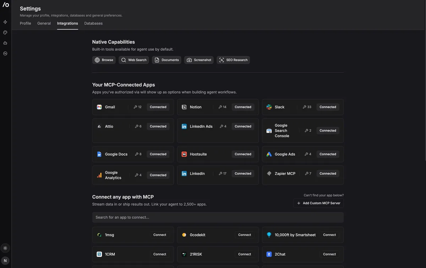
Task: Click Connected button for LinkedIn
Action: (243, 174)
